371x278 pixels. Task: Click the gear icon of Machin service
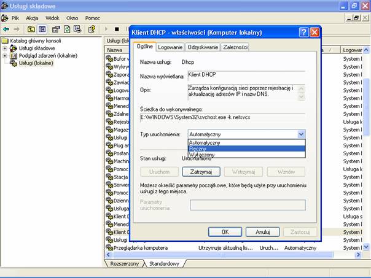pos(109,161)
